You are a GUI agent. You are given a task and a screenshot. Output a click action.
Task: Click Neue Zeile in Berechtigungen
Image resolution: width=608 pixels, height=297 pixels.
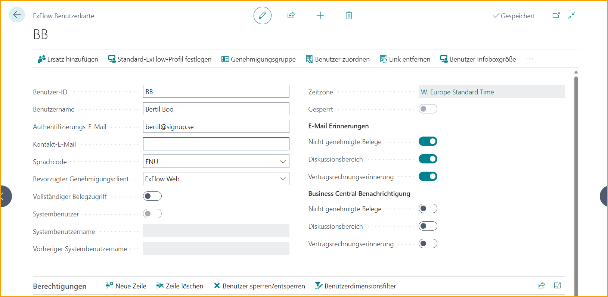126,286
